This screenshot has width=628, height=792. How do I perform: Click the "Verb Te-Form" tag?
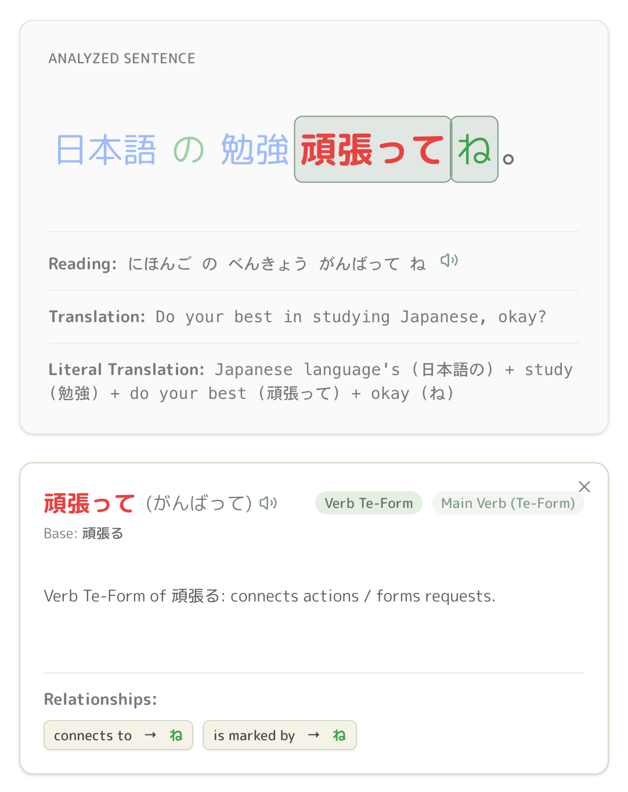[369, 503]
